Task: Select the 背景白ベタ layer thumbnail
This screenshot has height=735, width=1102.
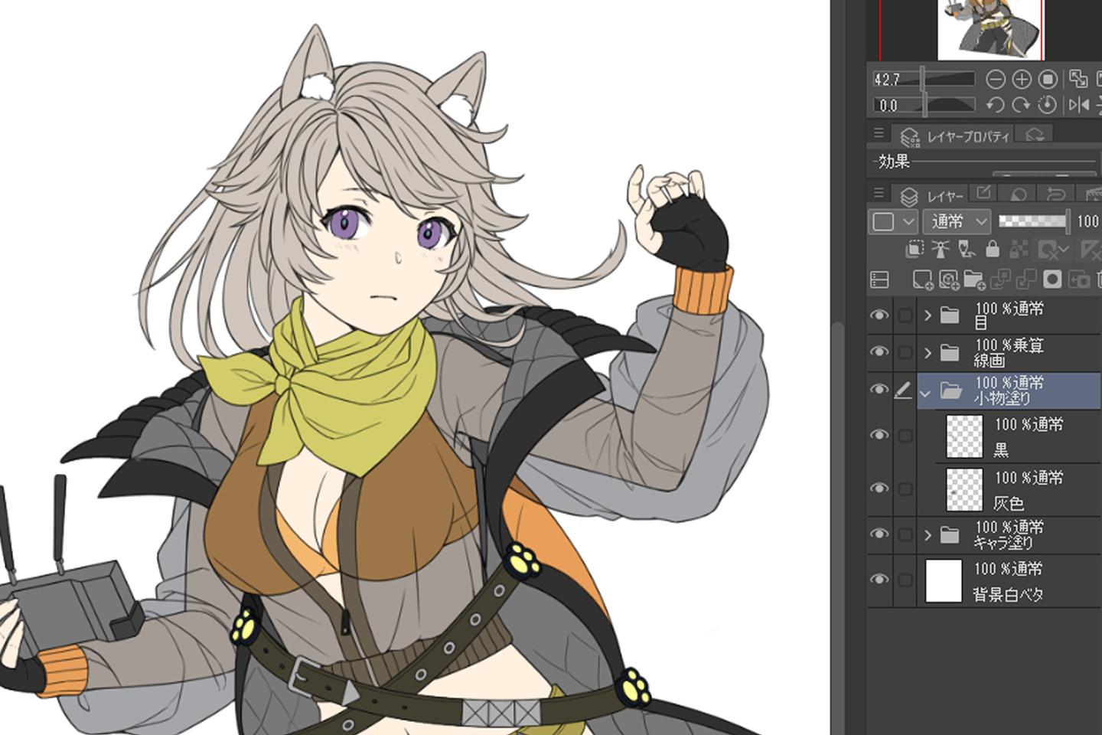Action: [x=944, y=580]
